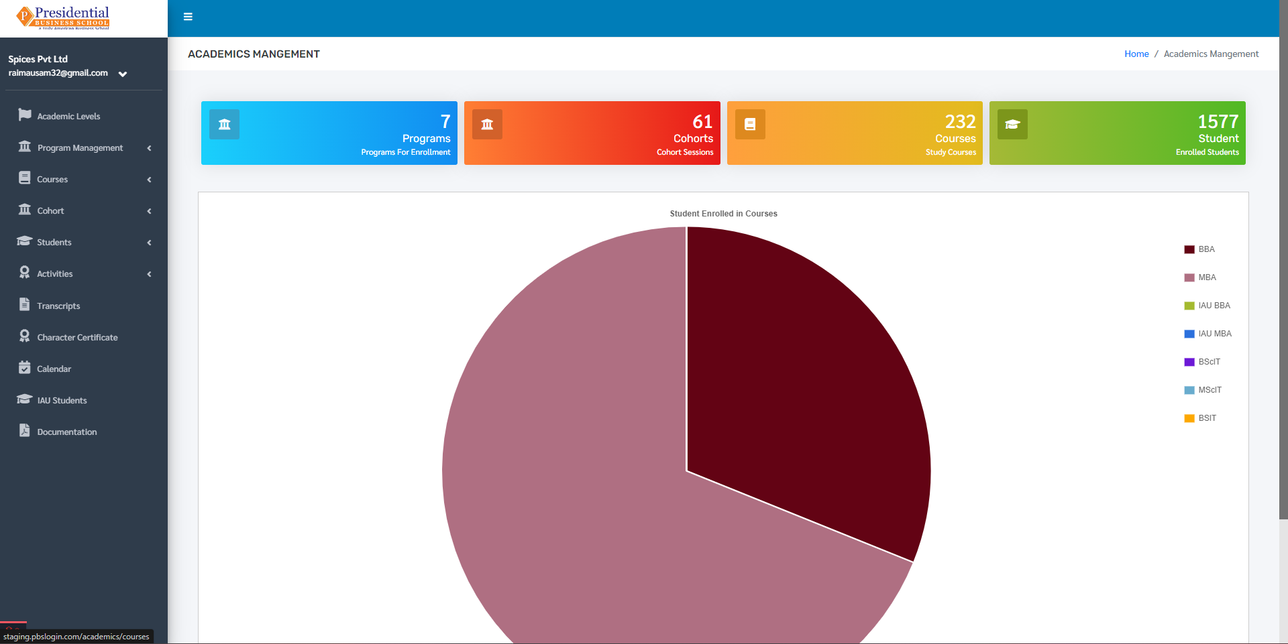Click the Programs card building icon
The width and height of the screenshot is (1288, 644).
click(x=224, y=125)
